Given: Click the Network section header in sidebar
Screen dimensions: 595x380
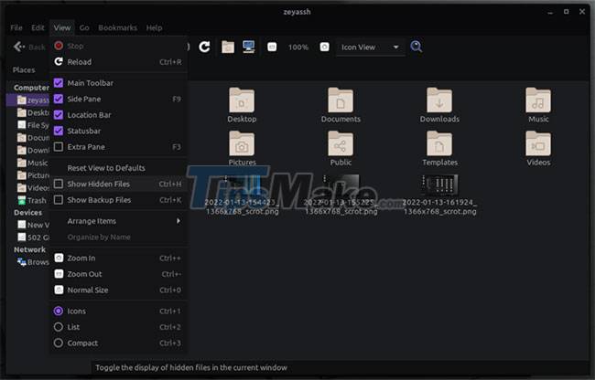Looking at the screenshot, I should click(x=29, y=249).
